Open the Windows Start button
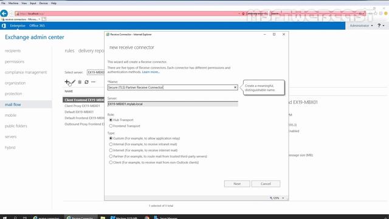The image size is (389, 219). (5, 218)
